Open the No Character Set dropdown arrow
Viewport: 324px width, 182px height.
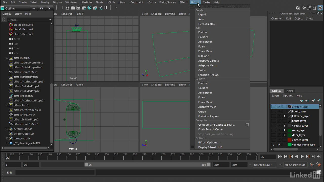point(280,165)
